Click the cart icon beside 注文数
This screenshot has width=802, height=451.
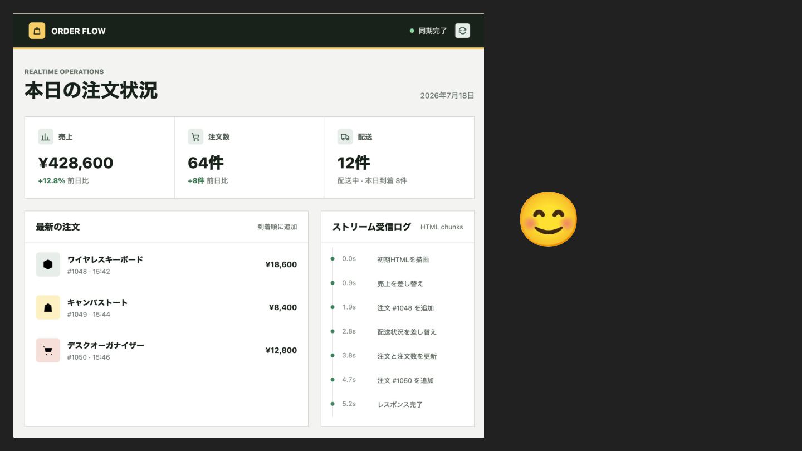[195, 136]
